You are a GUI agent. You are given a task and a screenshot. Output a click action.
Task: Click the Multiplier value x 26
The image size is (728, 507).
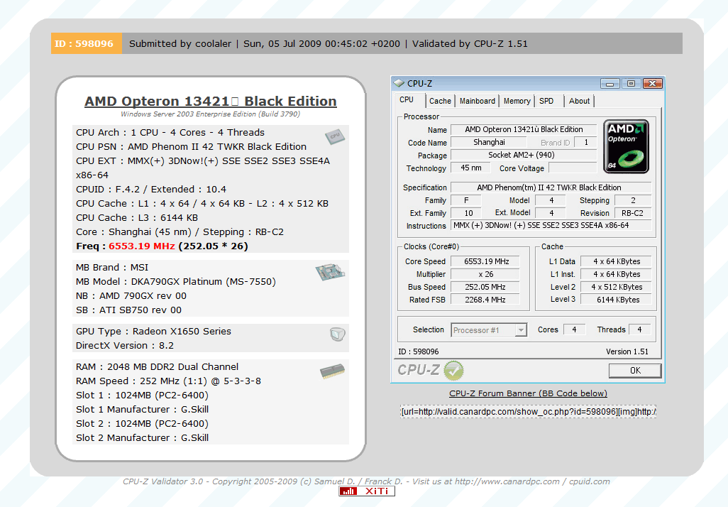485,274
